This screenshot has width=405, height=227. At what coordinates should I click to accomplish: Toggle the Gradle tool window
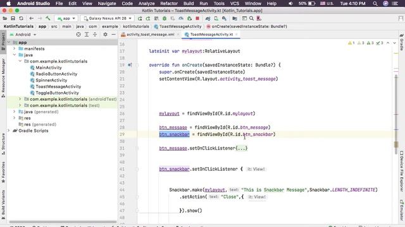click(402, 42)
